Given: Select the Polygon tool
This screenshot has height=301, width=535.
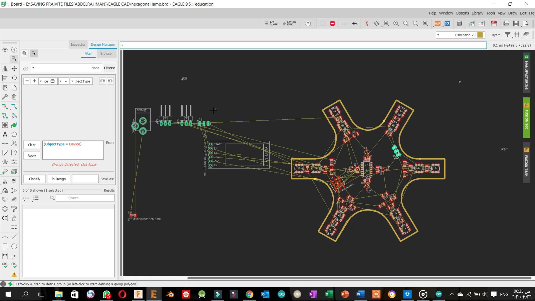Looking at the screenshot, I should pyautogui.click(x=14, y=134).
